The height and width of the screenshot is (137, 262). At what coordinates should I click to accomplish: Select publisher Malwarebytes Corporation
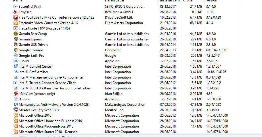coord(125,105)
